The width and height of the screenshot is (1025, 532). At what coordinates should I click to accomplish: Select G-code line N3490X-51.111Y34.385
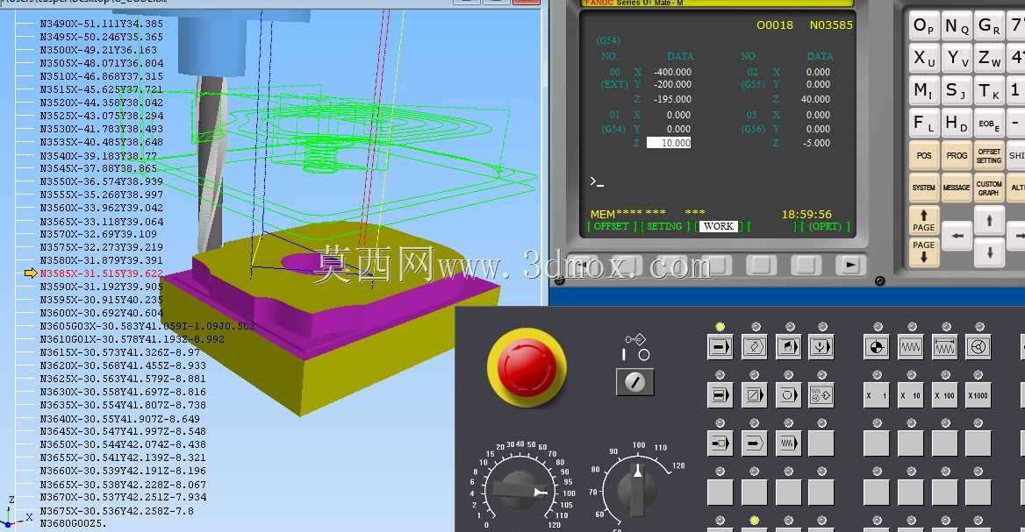click(101, 24)
